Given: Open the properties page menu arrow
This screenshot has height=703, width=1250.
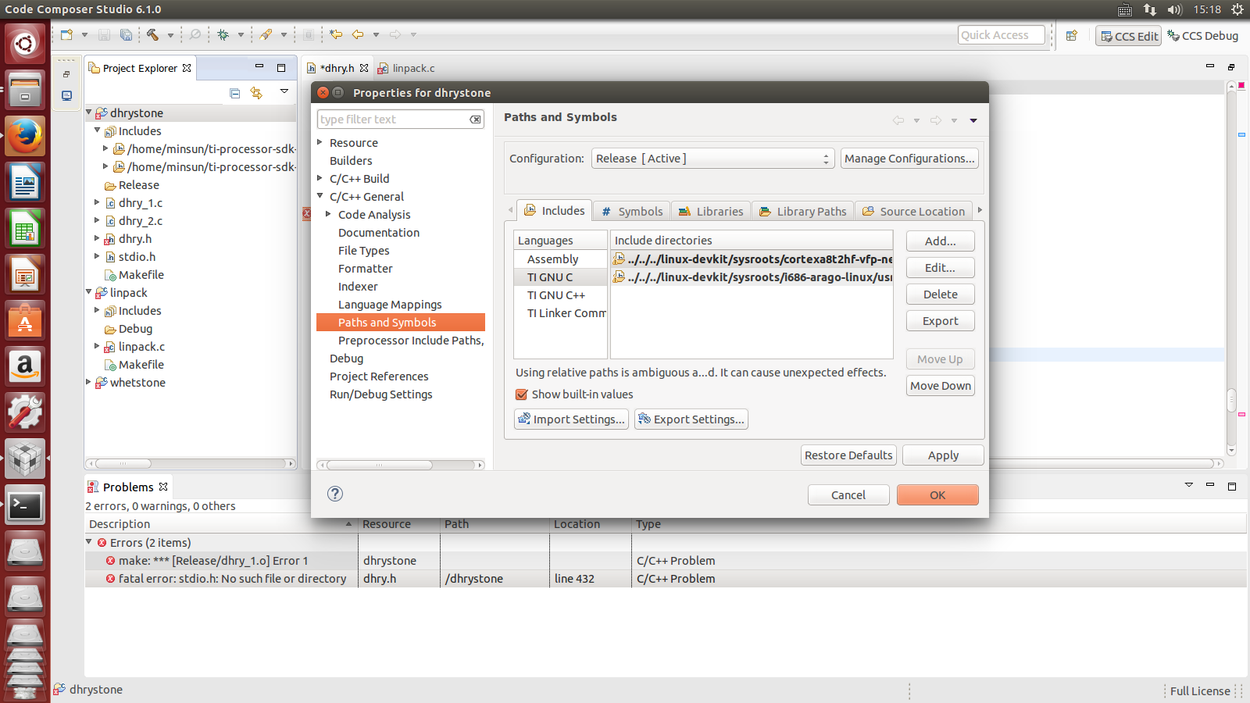Looking at the screenshot, I should (x=973, y=120).
